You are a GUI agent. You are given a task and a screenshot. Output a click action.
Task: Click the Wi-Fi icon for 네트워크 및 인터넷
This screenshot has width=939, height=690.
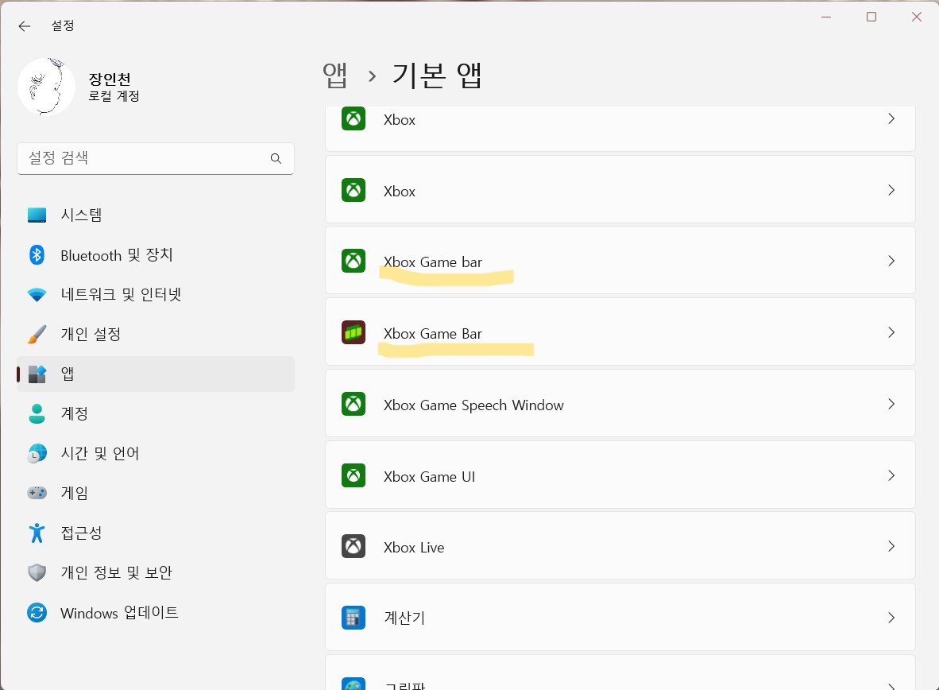[37, 295]
